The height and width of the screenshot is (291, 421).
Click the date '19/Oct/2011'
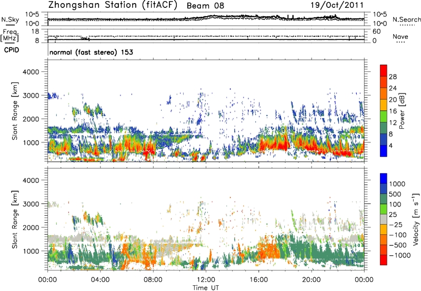[x=337, y=5]
